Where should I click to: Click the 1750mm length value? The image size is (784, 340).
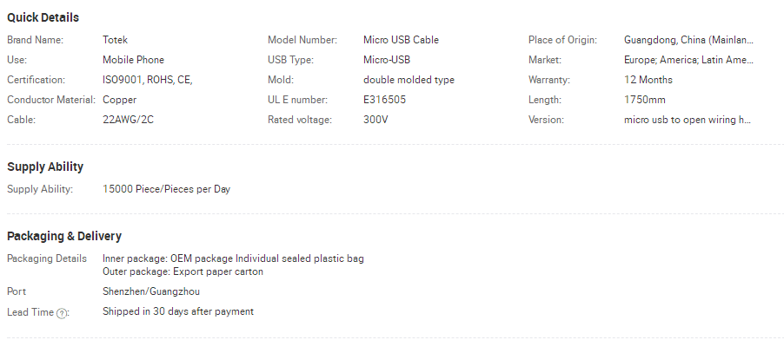click(x=645, y=100)
